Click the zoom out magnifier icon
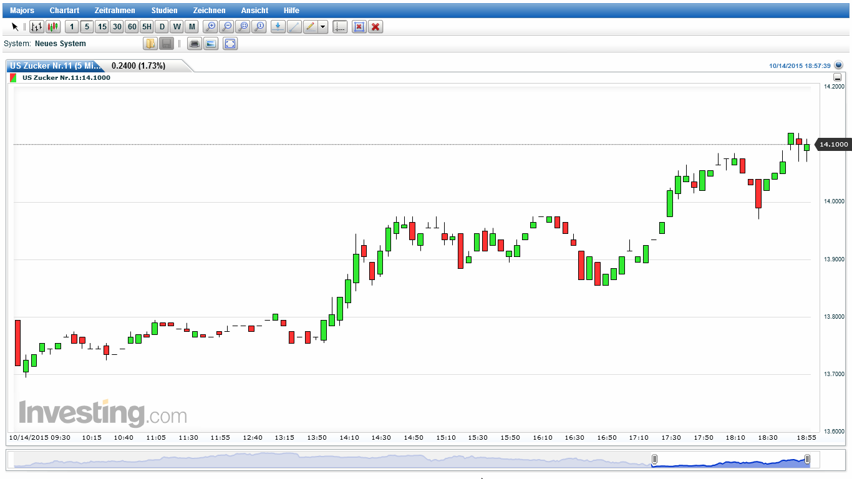This screenshot has width=852, height=479. pos(227,27)
